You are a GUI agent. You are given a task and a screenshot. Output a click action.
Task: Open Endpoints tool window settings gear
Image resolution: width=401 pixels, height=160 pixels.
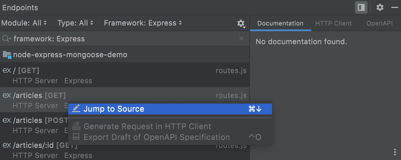380,7
